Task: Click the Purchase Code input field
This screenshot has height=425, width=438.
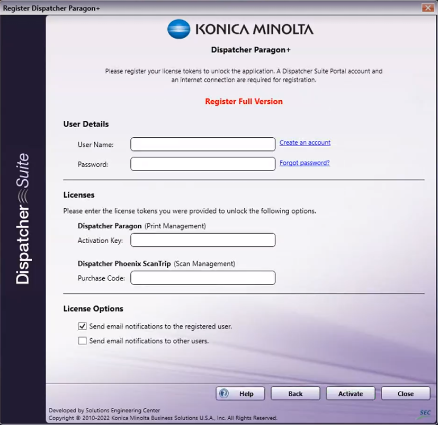Action: pos(203,278)
